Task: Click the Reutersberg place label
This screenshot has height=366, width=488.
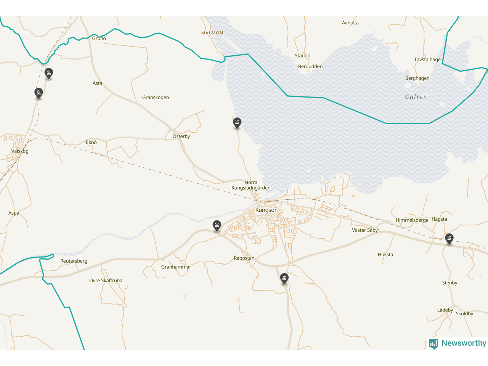Action: [74, 261]
